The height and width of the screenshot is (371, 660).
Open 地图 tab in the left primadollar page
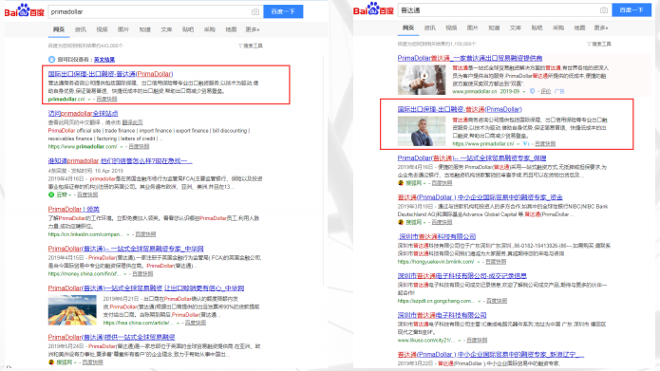tap(231, 29)
